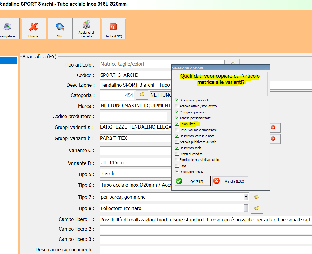Uncheck Categoria primaria option
This screenshot has width=312, height=254.
(177, 112)
